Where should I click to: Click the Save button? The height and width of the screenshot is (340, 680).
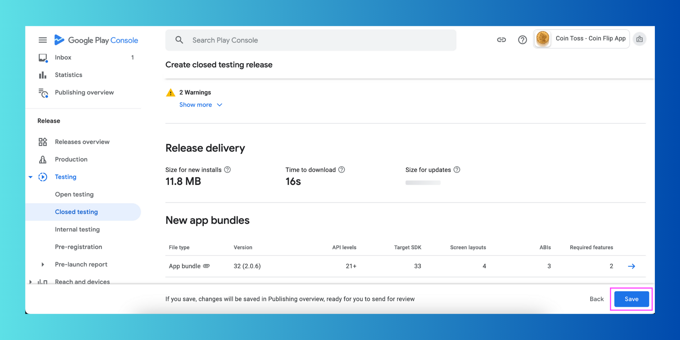click(x=631, y=299)
